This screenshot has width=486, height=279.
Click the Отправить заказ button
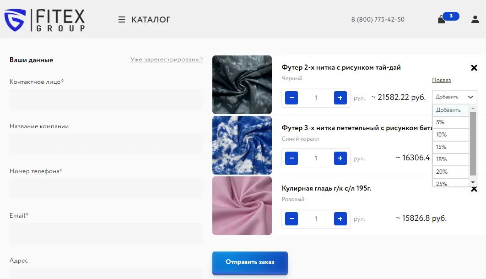click(x=250, y=263)
